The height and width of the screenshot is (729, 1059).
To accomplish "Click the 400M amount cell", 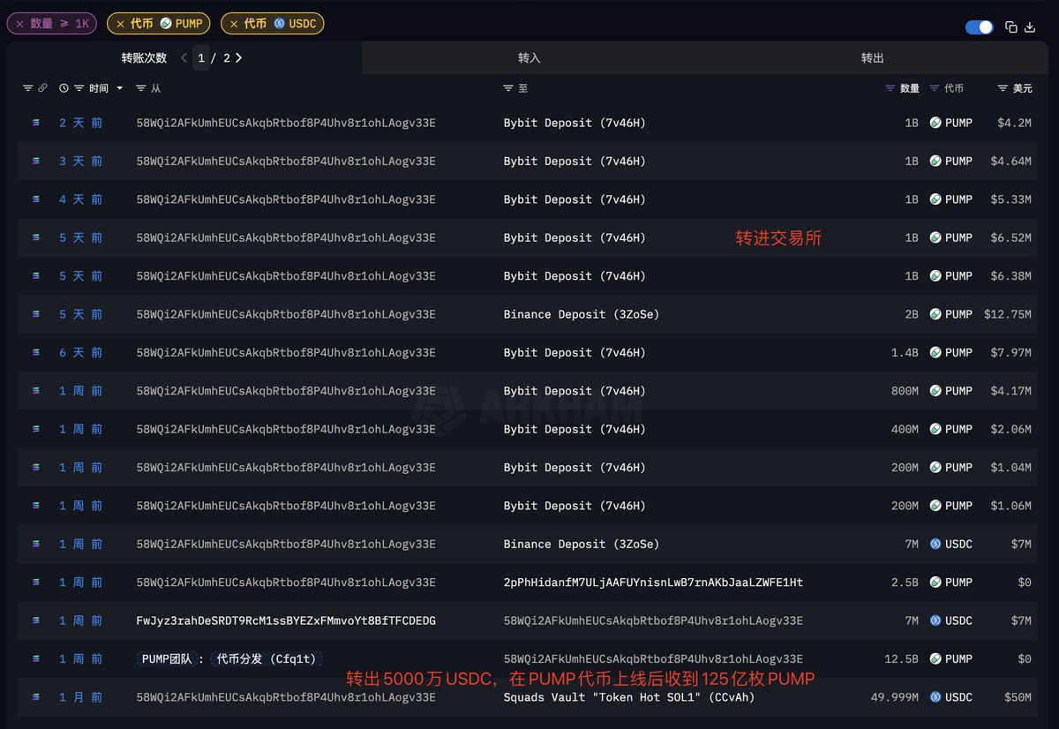I will coord(905,429).
